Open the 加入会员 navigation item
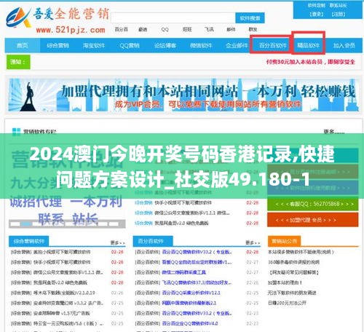The image size is (364, 332). click(344, 45)
